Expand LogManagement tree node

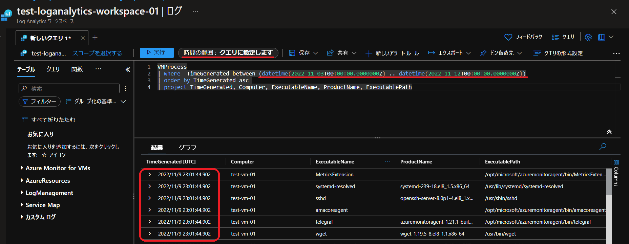point(22,193)
